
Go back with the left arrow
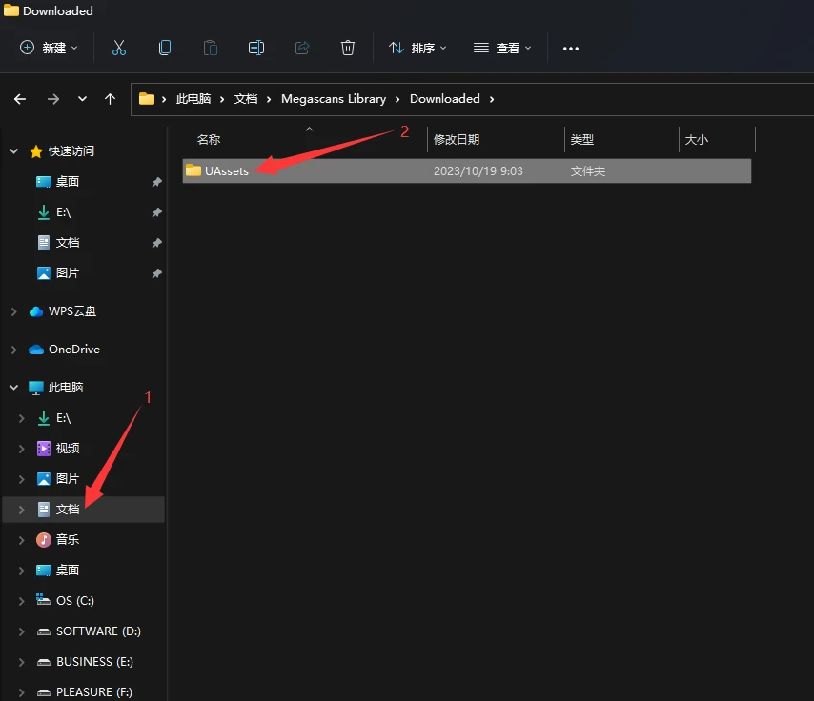coord(20,99)
